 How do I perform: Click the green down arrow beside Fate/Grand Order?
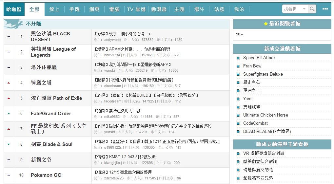coord(9,114)
